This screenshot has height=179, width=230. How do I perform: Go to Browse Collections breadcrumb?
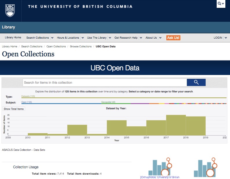pyautogui.click(x=81, y=46)
